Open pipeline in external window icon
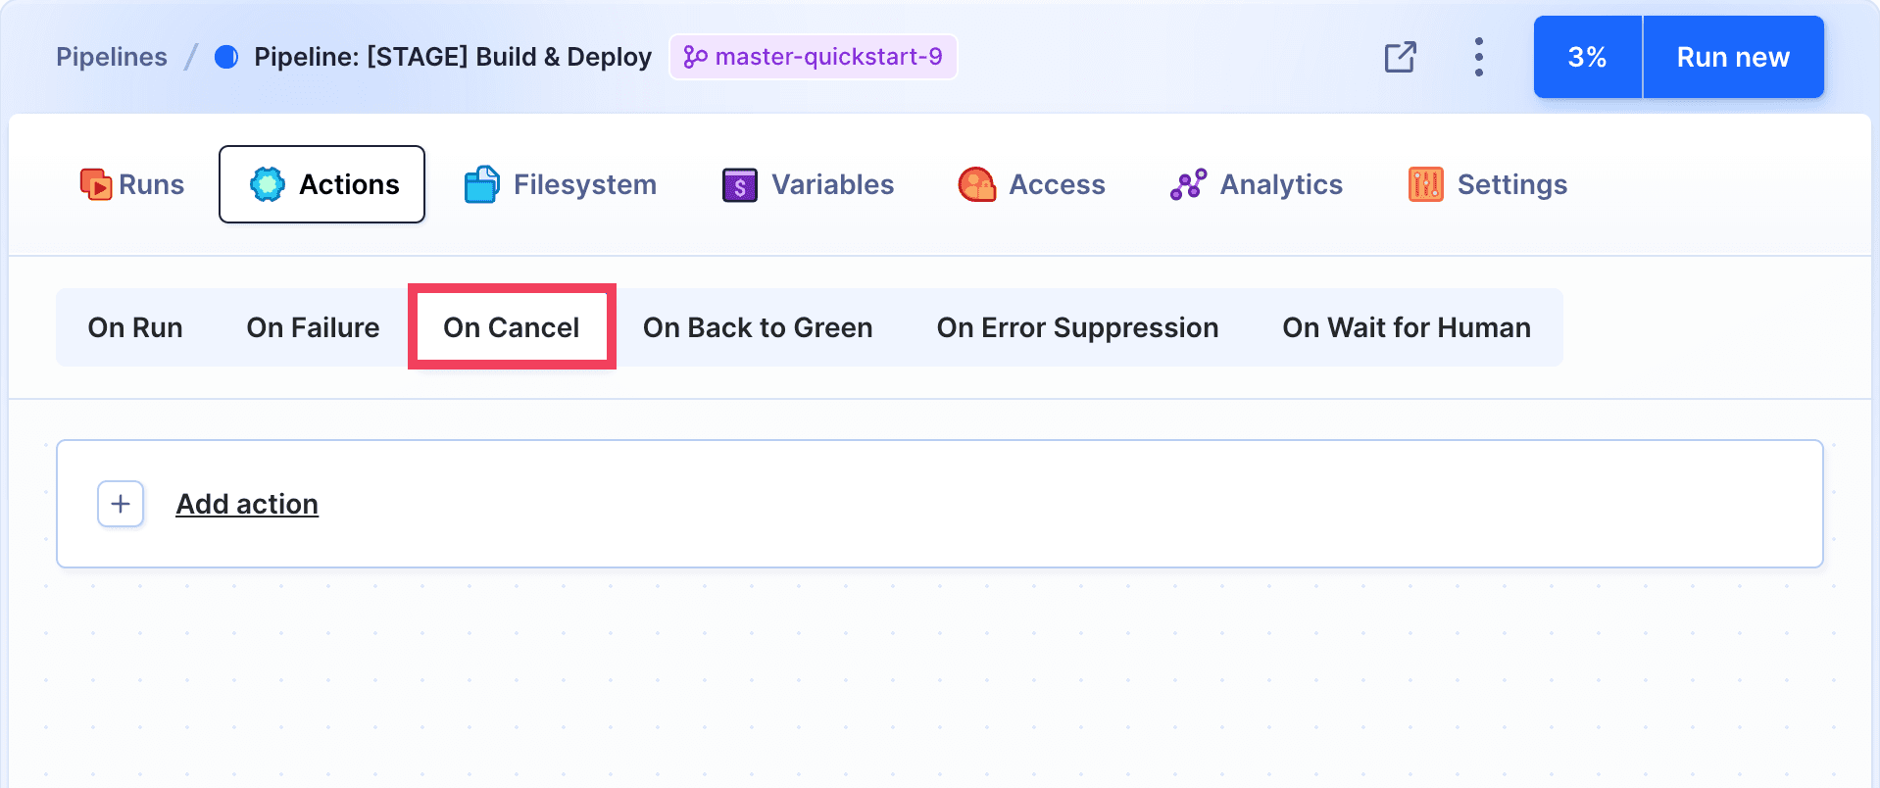 tap(1400, 57)
